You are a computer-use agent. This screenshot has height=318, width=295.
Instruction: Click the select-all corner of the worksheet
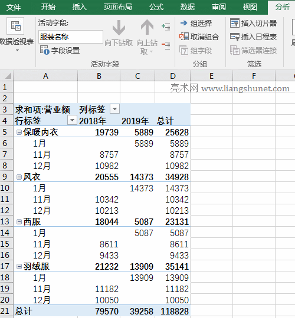pyautogui.click(x=6, y=76)
